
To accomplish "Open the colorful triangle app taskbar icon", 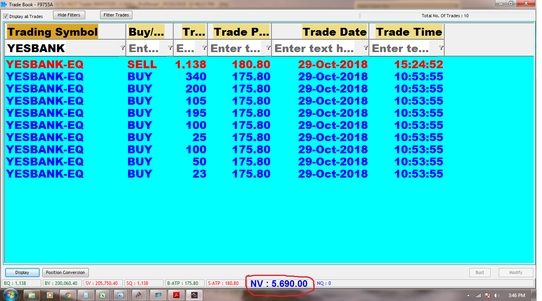I will pyautogui.click(x=139, y=295).
